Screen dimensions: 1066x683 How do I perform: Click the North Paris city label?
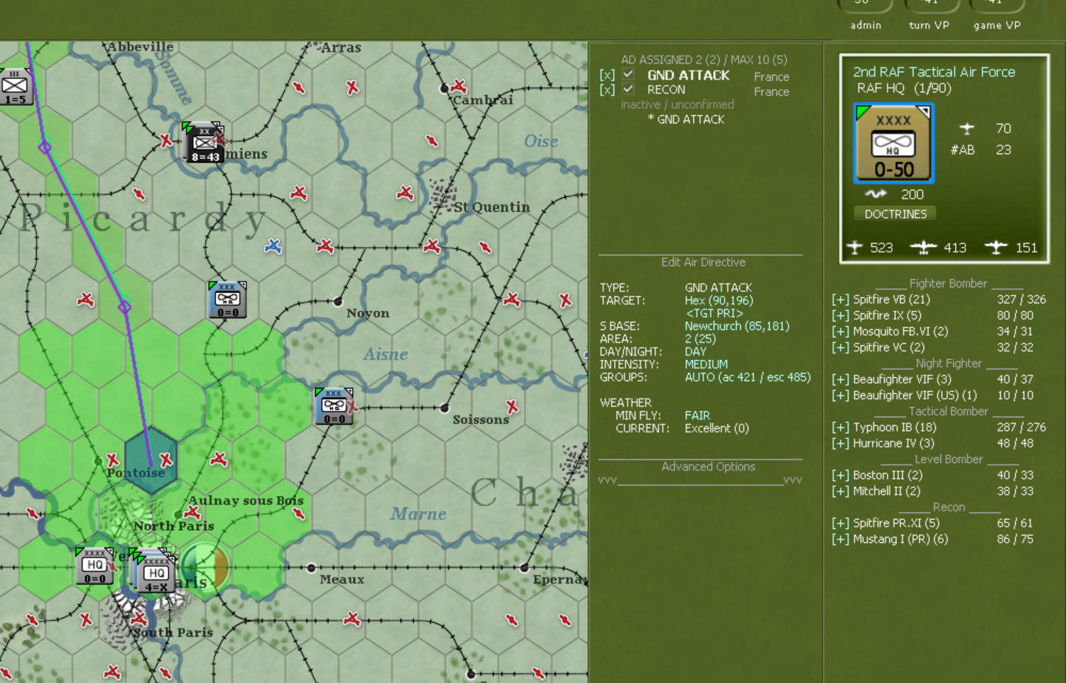coord(174,526)
